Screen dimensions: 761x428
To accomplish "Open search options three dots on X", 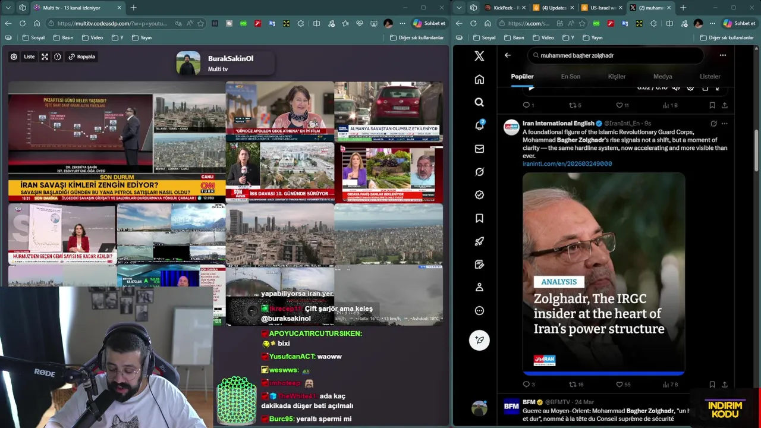I will (x=722, y=55).
